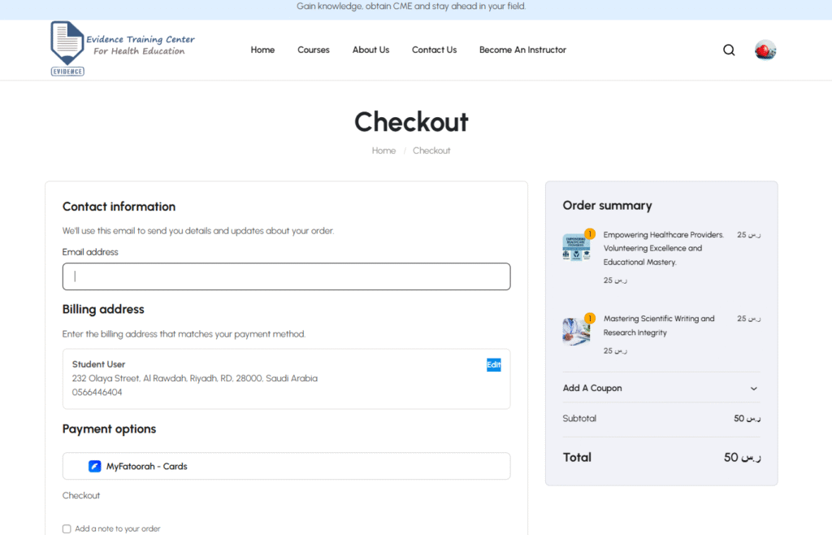This screenshot has height=535, width=832.
Task: Click Empowering Healthcare Providers course thumbnail
Action: coord(576,247)
